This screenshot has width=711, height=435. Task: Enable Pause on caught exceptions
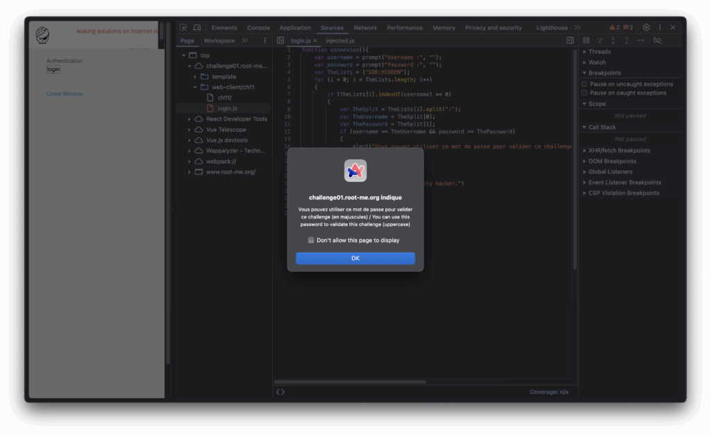click(x=585, y=93)
